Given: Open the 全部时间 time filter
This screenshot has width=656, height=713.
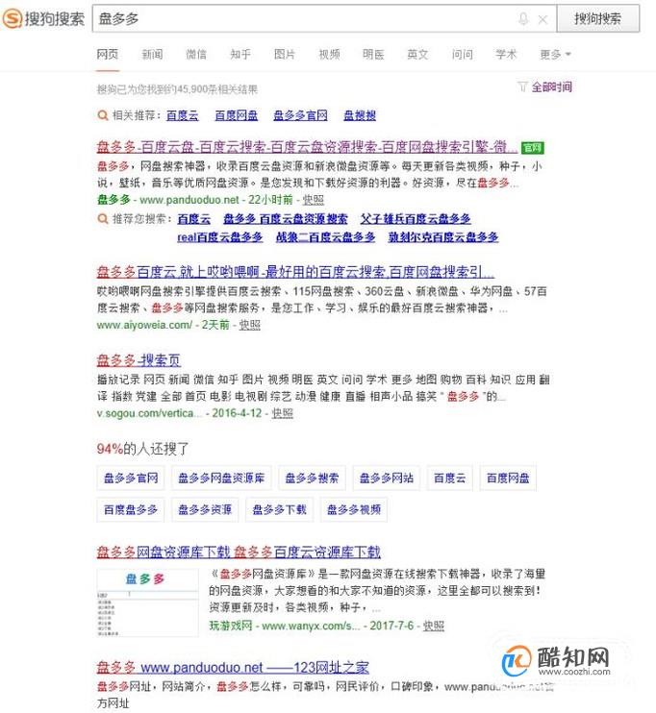Looking at the screenshot, I should tap(552, 86).
